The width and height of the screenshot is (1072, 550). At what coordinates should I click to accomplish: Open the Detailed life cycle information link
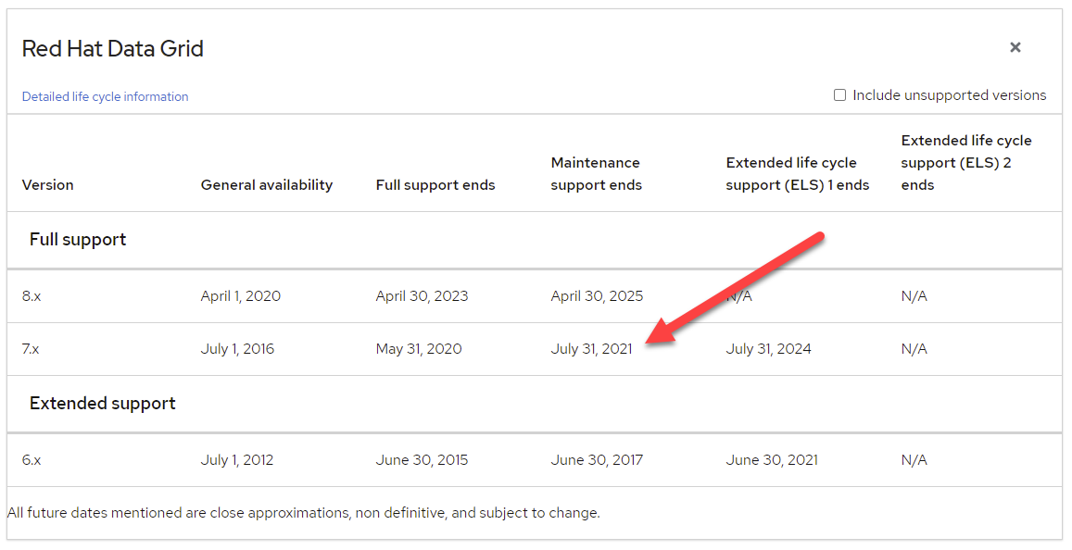tap(105, 96)
